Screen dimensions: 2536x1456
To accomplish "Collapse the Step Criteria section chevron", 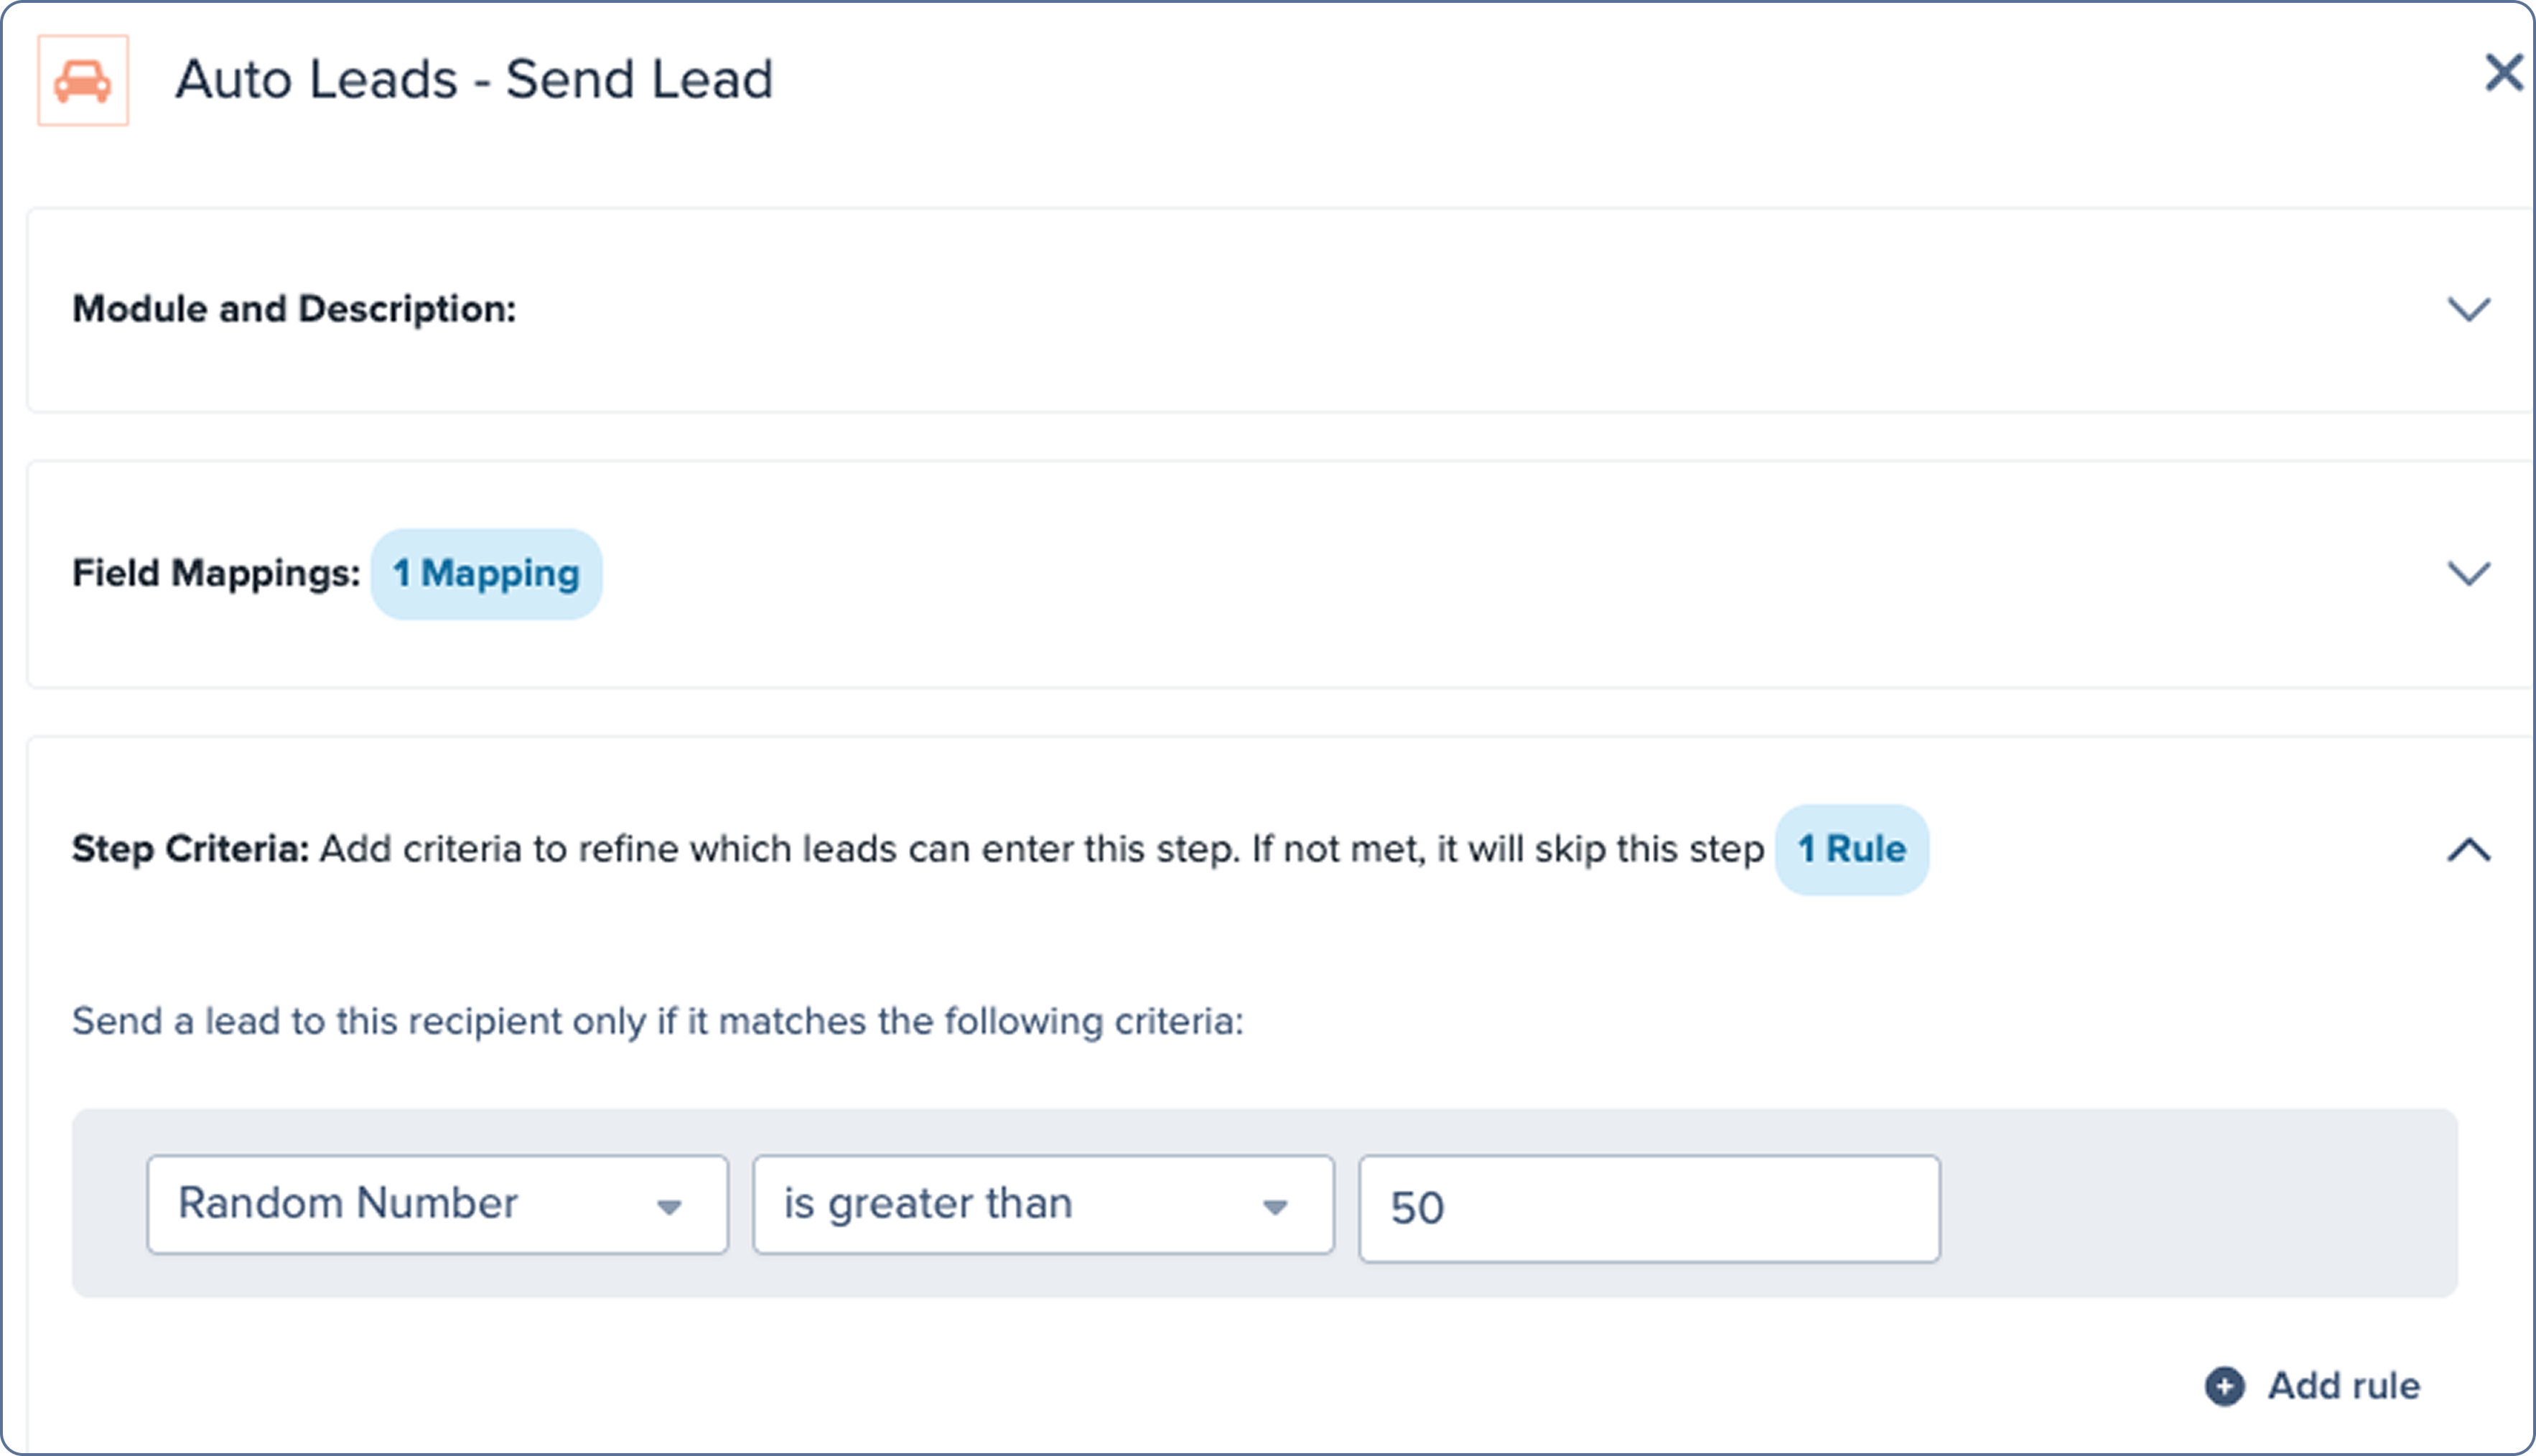I will 2468,850.
